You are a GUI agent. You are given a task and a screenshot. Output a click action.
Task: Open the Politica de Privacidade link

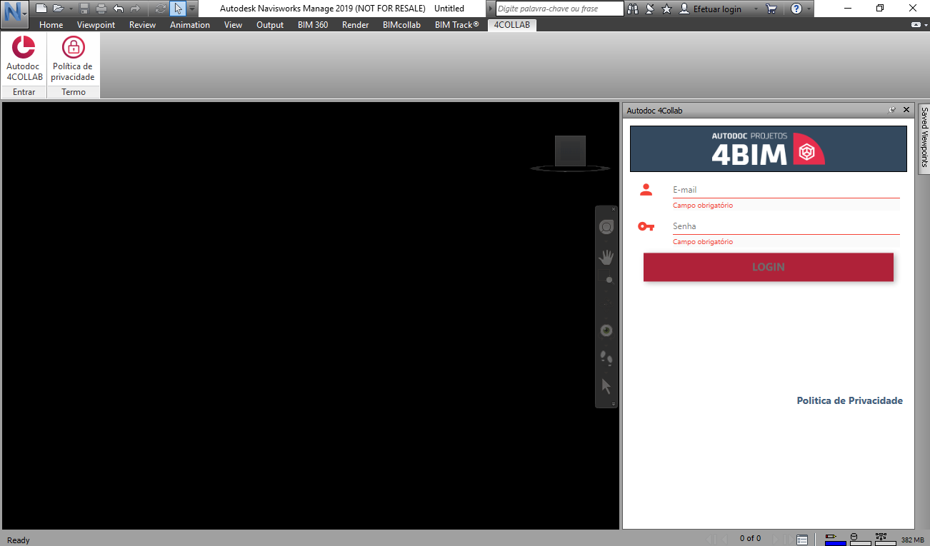coord(850,401)
